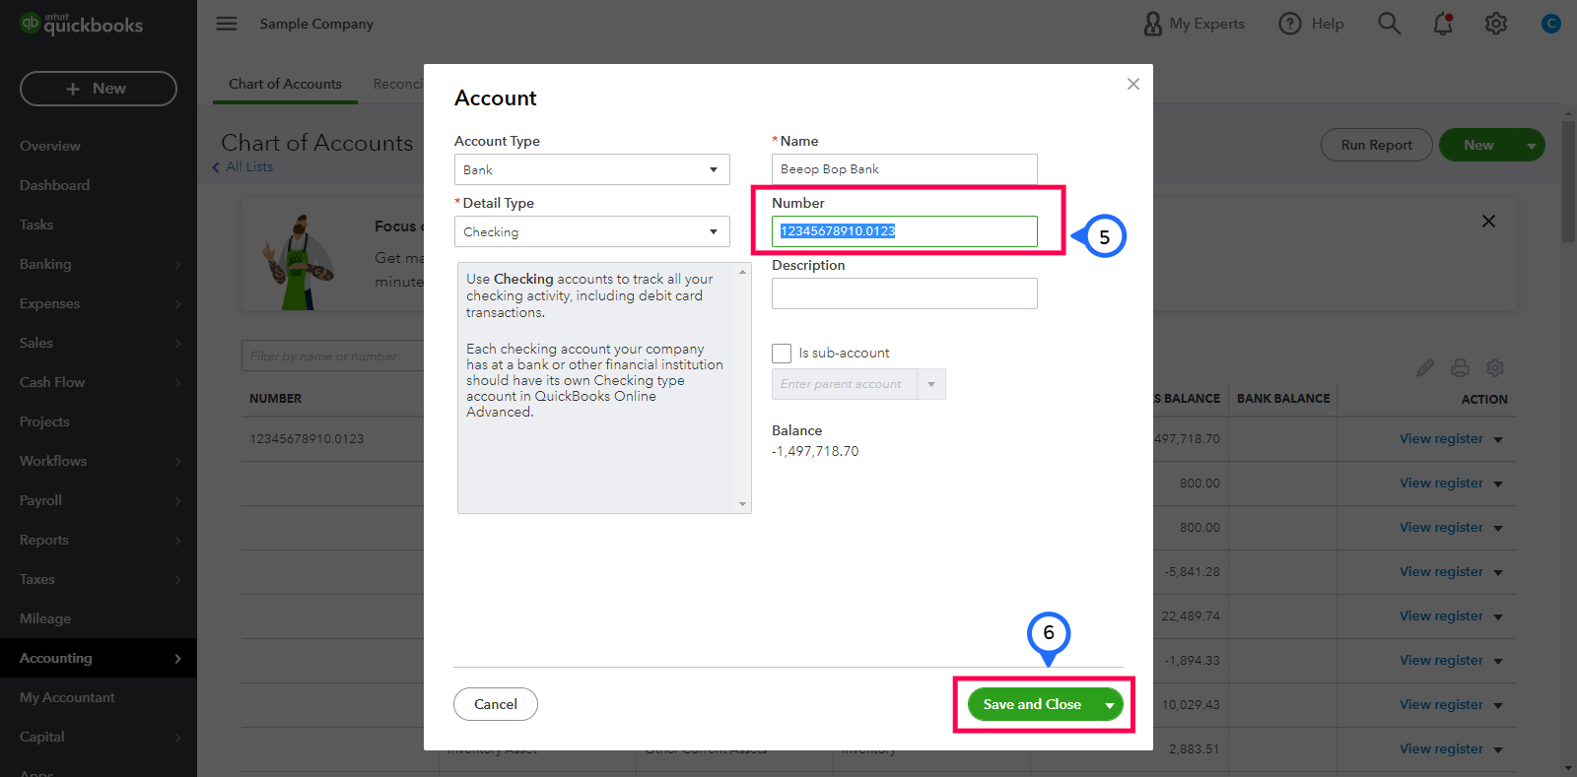Click the Filter by name or number field
Image resolution: width=1577 pixels, height=777 pixels.
(x=333, y=356)
